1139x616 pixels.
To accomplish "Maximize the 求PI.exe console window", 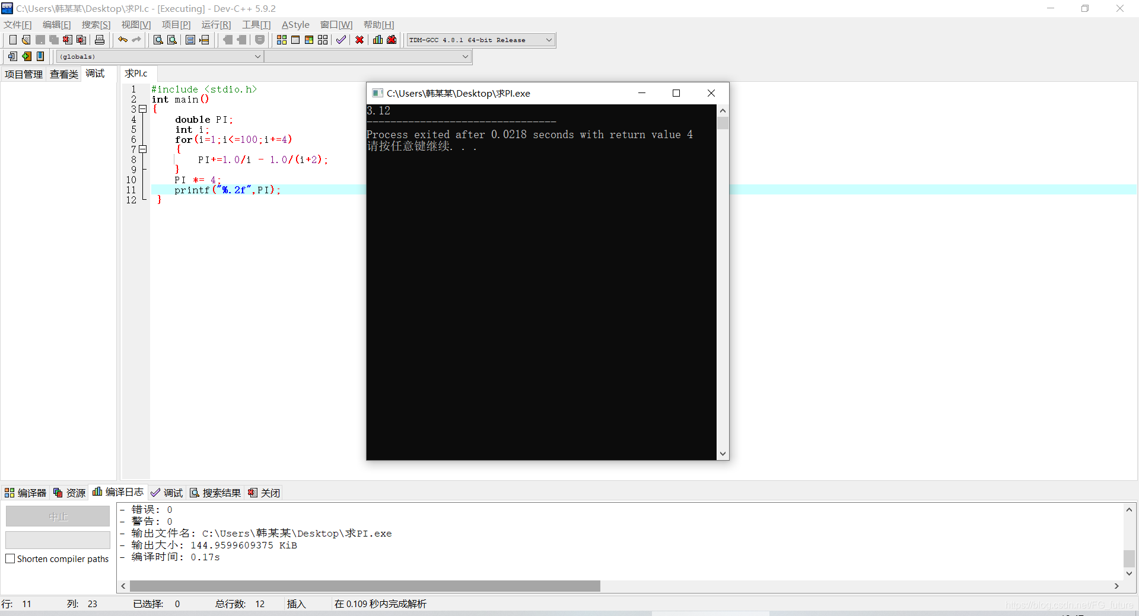I will 676,93.
